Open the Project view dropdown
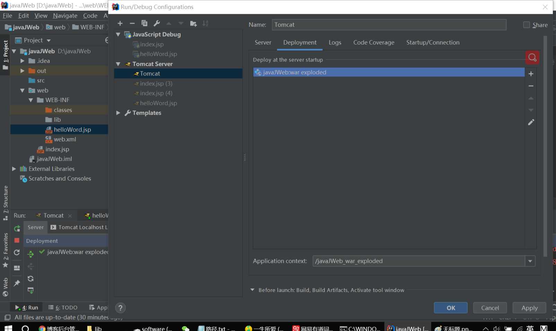 (x=49, y=40)
